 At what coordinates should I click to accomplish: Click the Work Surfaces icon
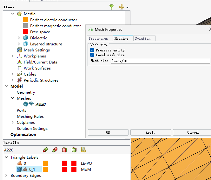(x=19, y=68)
